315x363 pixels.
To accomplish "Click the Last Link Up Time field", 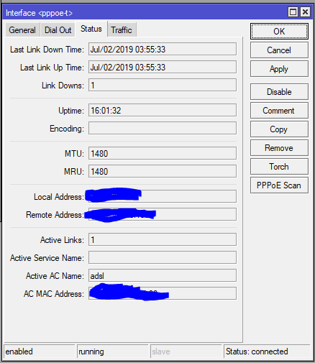I will pos(163,67).
